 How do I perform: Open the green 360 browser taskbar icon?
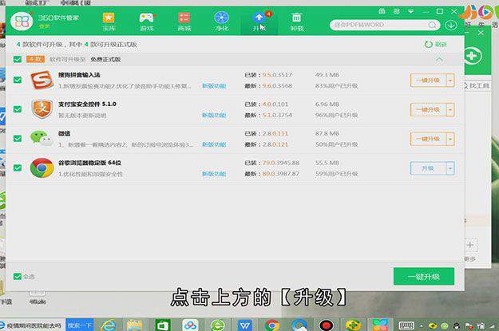coord(218,325)
